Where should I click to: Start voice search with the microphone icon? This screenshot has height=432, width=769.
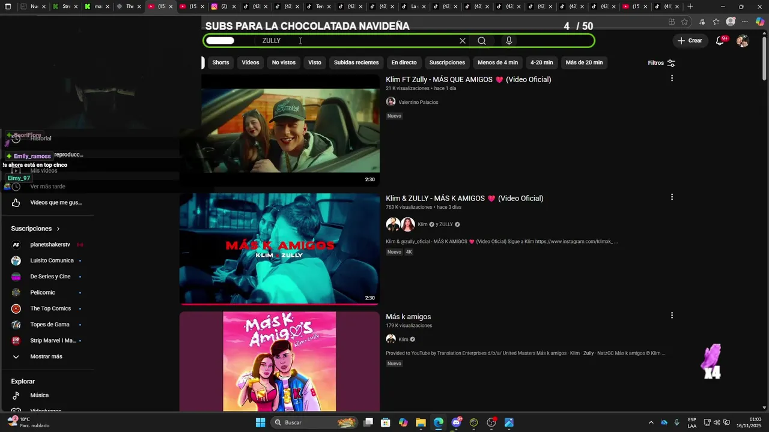point(509,41)
